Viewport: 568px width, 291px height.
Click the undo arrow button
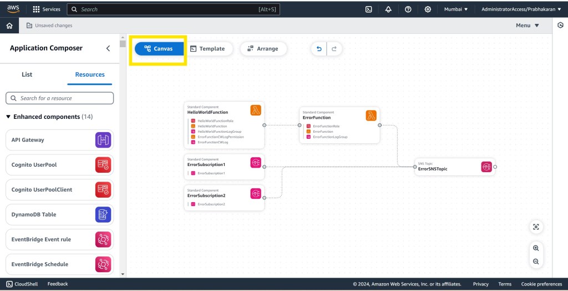click(x=319, y=49)
